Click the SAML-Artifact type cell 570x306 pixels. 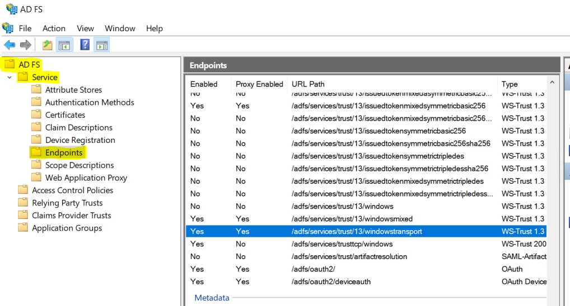click(524, 256)
